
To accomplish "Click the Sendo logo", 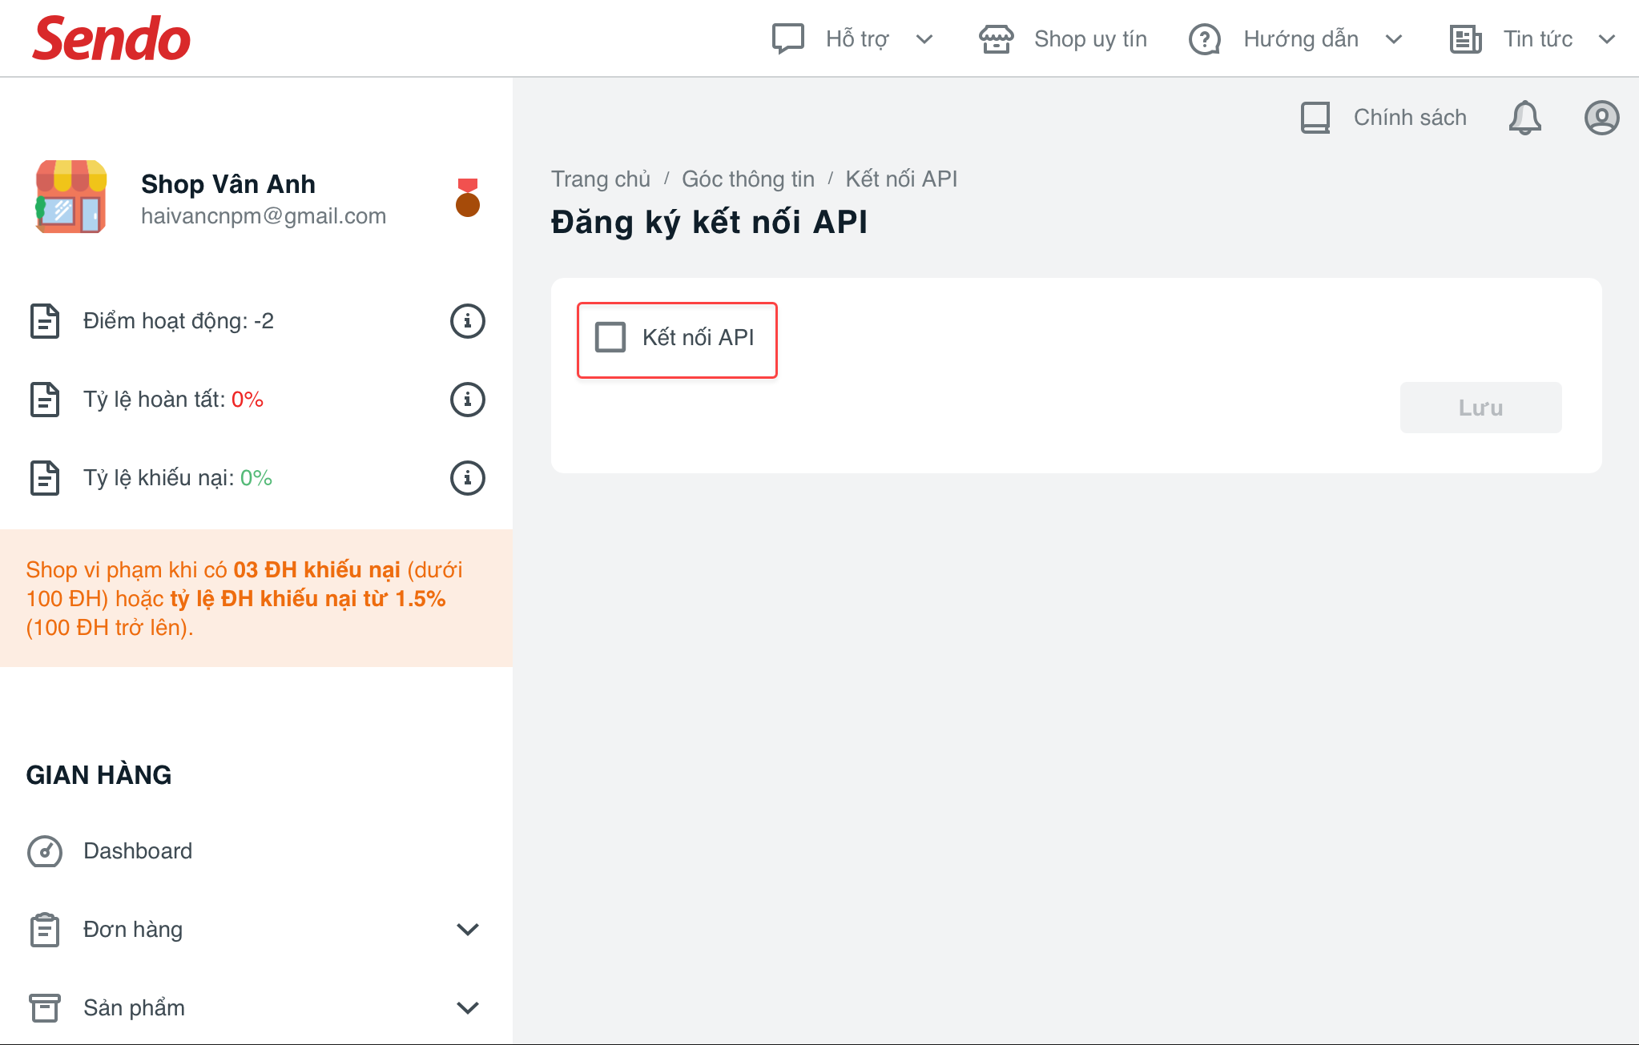I will click(111, 38).
